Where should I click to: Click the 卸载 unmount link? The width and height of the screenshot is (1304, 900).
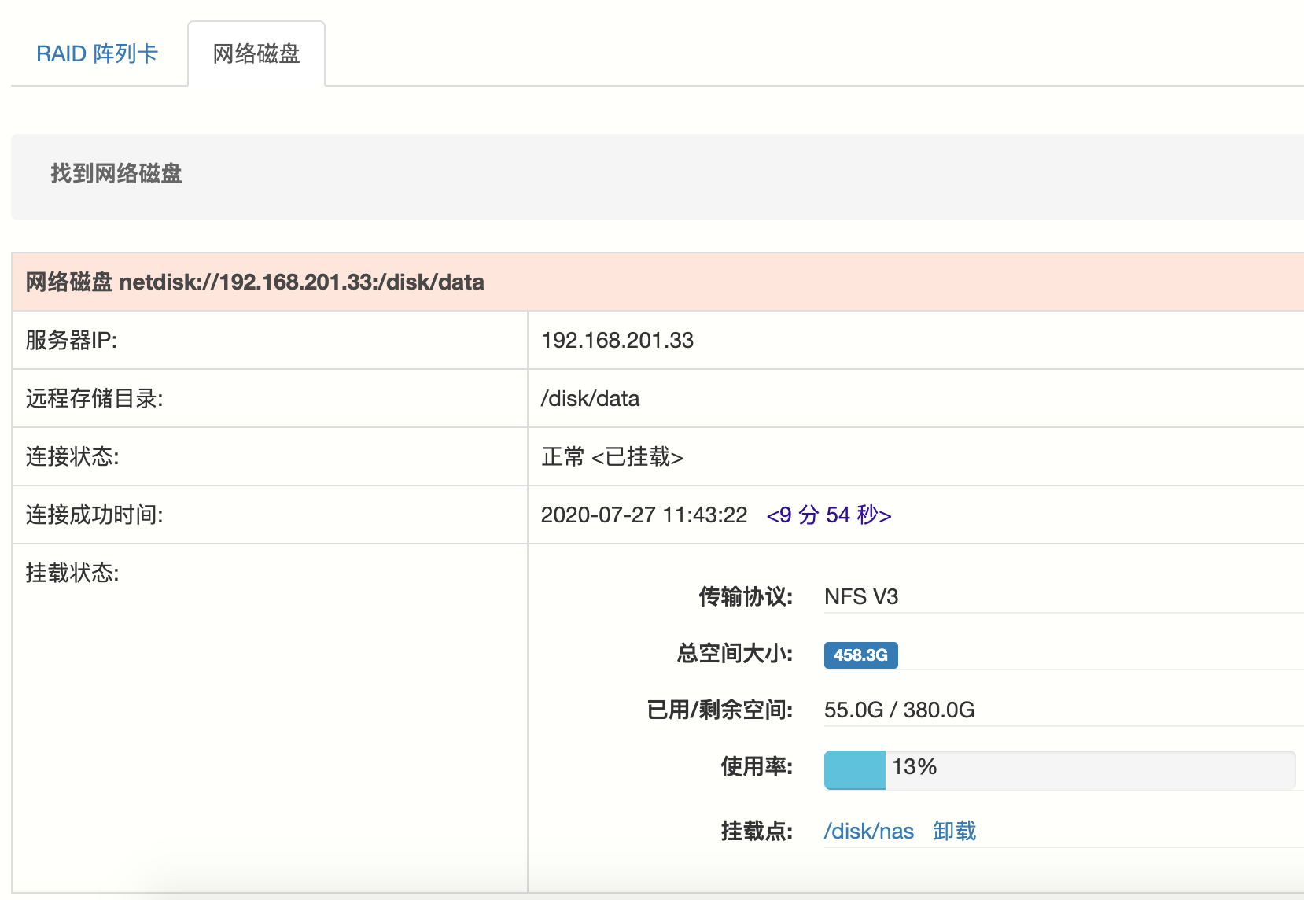point(954,831)
